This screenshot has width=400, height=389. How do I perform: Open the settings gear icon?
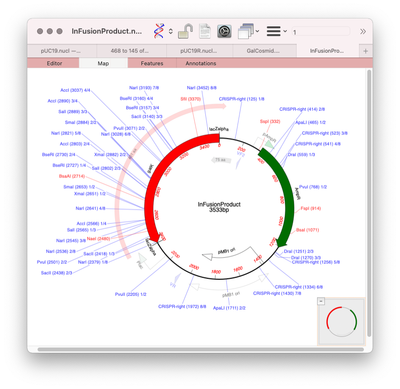(224, 31)
